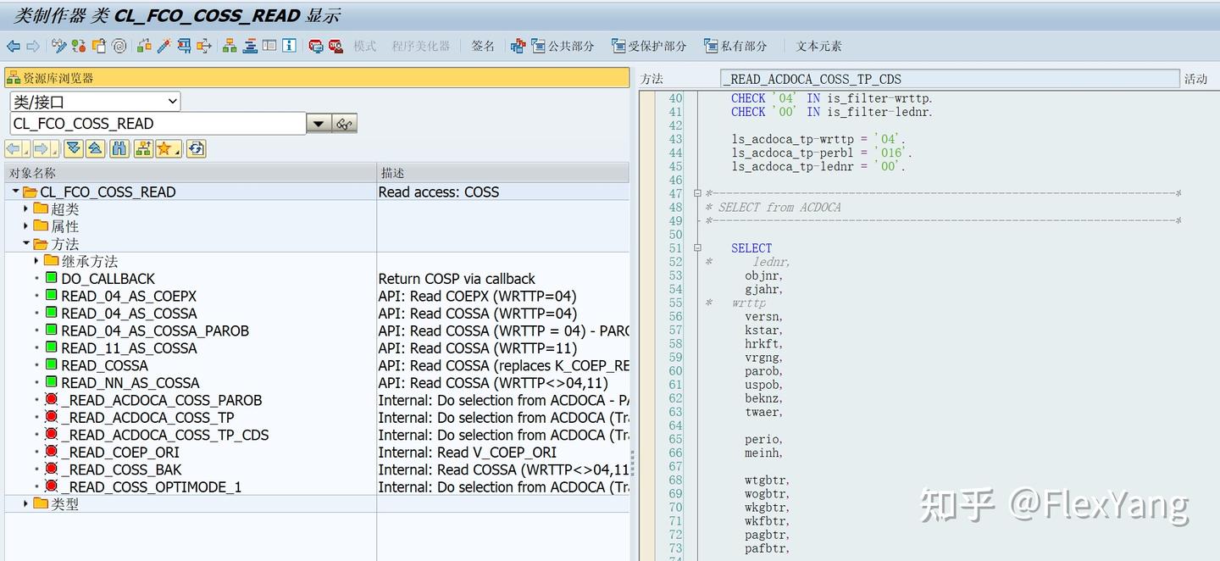Click the glasses display icon beside the class name
The height and width of the screenshot is (561, 1220).
pos(344,124)
